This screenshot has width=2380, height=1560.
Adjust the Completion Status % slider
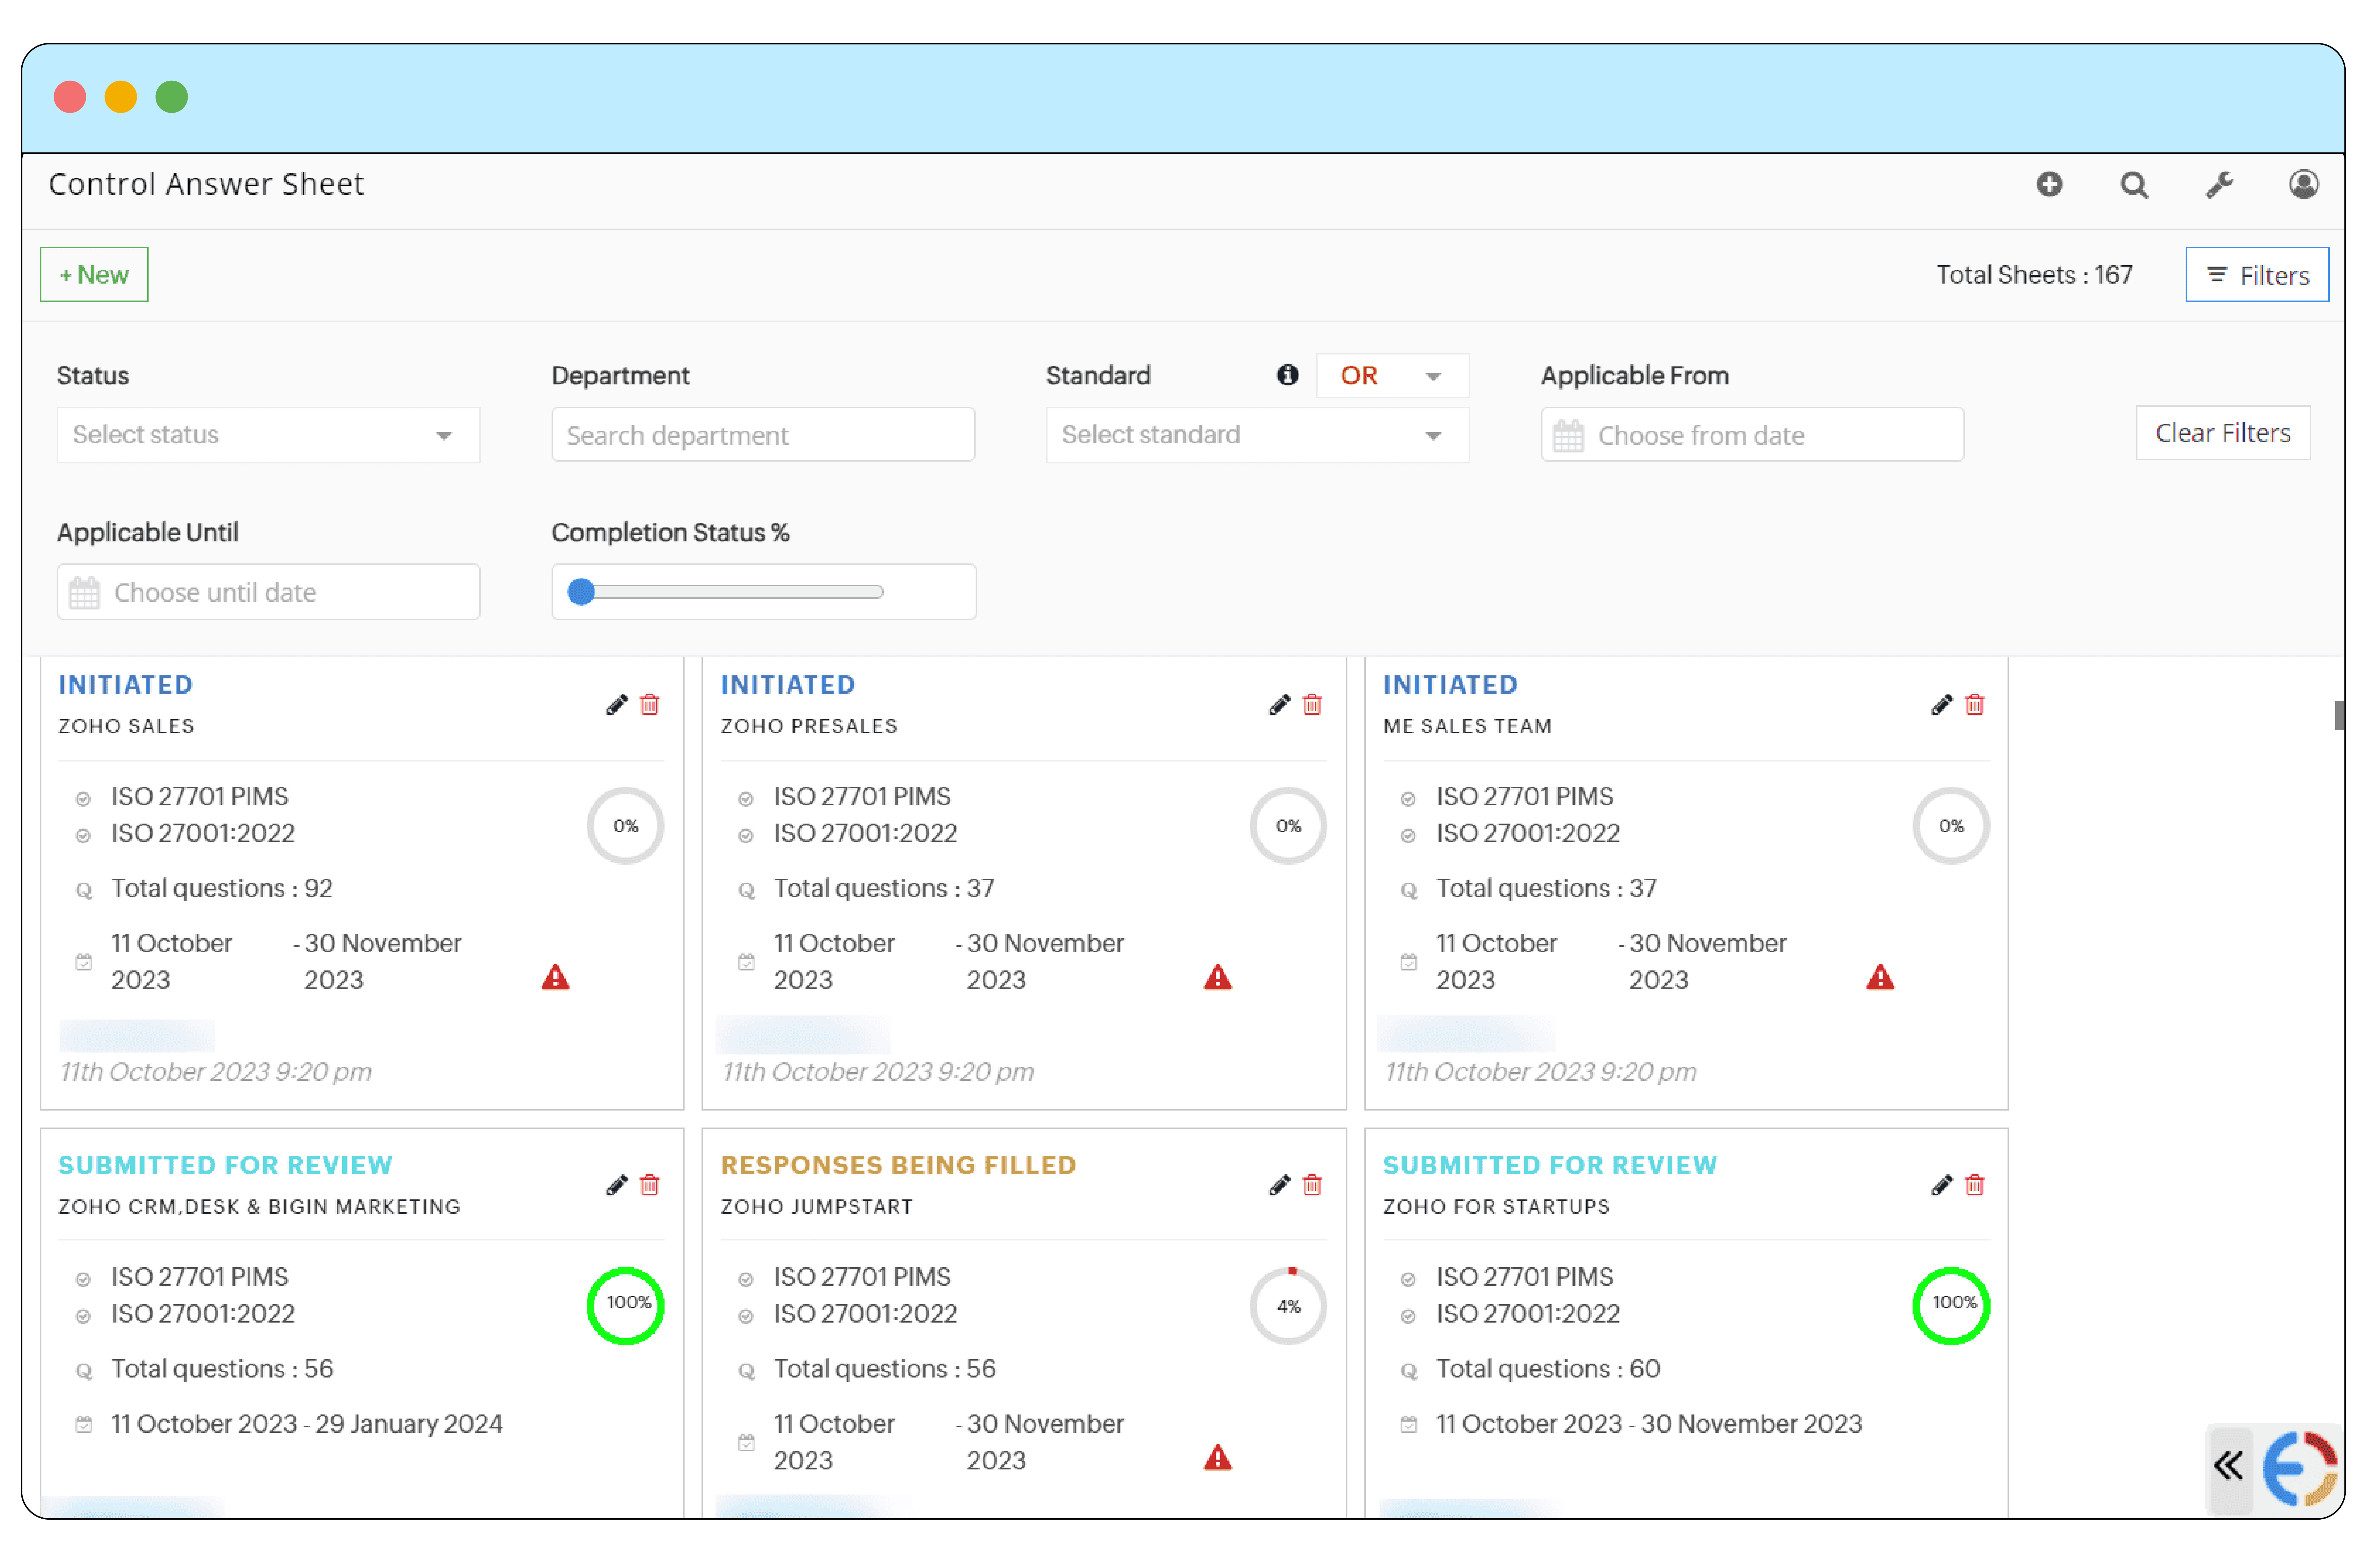[x=581, y=592]
